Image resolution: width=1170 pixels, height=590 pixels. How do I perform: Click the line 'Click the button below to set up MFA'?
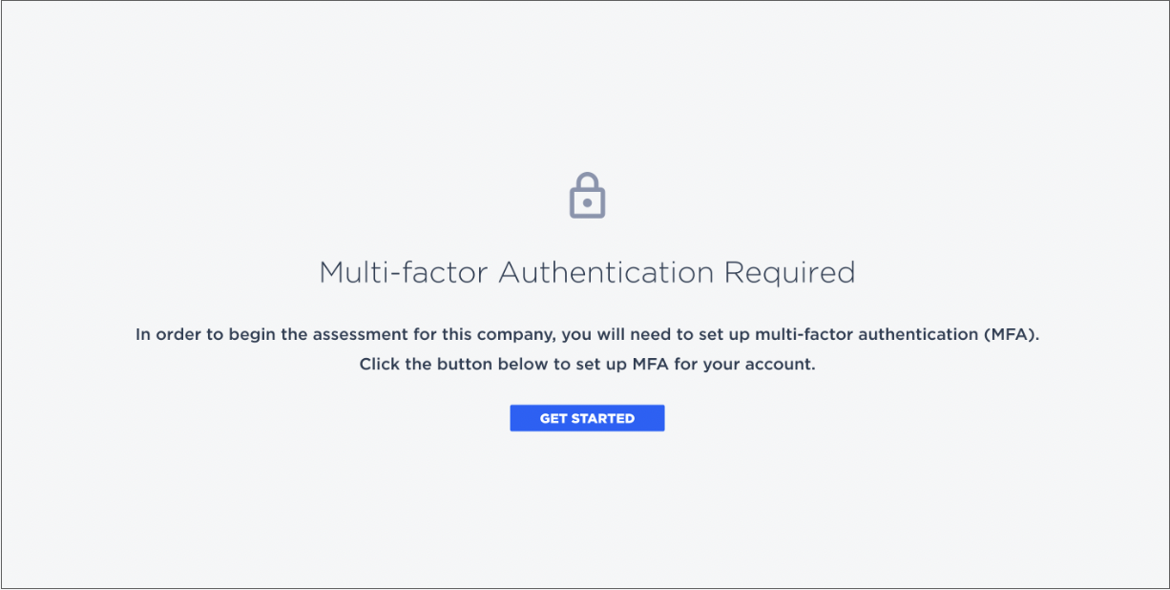tap(587, 365)
